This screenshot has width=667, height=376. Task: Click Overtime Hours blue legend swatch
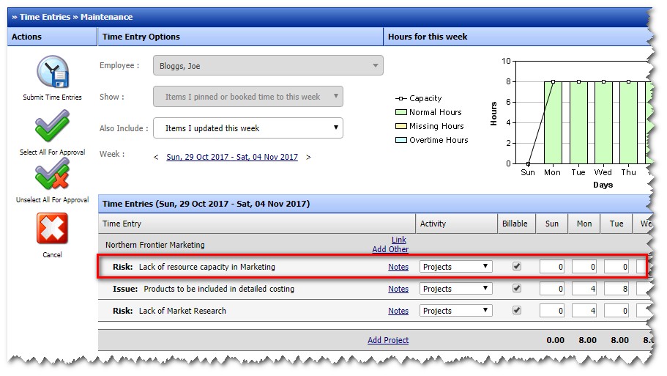pos(400,140)
